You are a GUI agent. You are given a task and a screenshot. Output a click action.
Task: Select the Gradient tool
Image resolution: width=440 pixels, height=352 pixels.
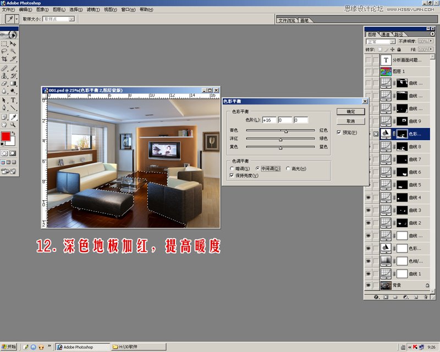click(13, 83)
